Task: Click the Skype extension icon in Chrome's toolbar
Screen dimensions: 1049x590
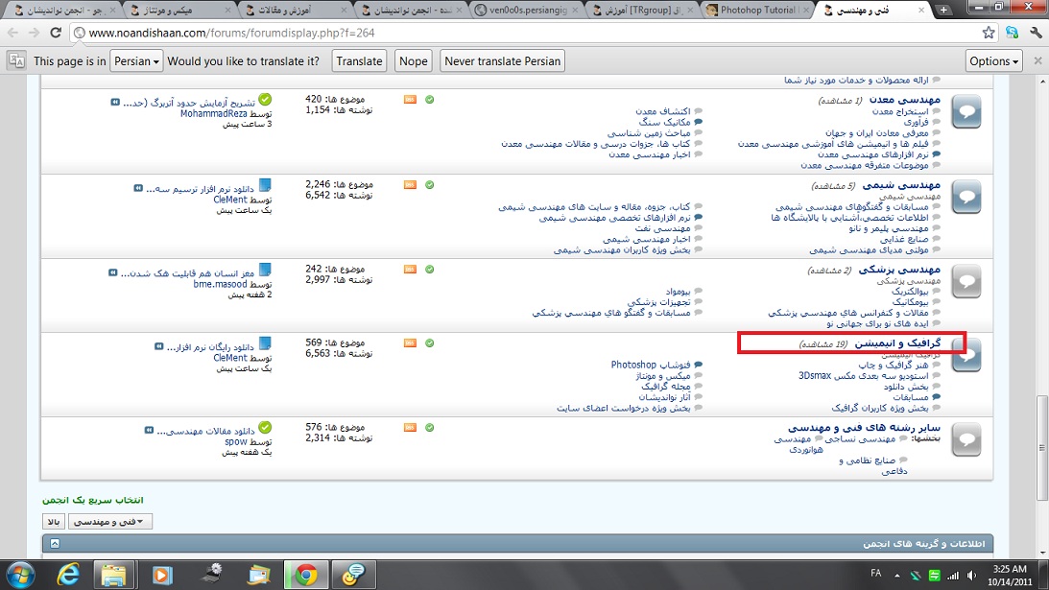Action: (1012, 32)
